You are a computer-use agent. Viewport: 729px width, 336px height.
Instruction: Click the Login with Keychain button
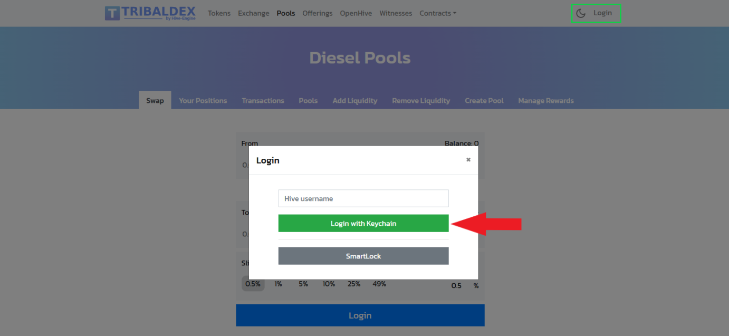coord(363,223)
